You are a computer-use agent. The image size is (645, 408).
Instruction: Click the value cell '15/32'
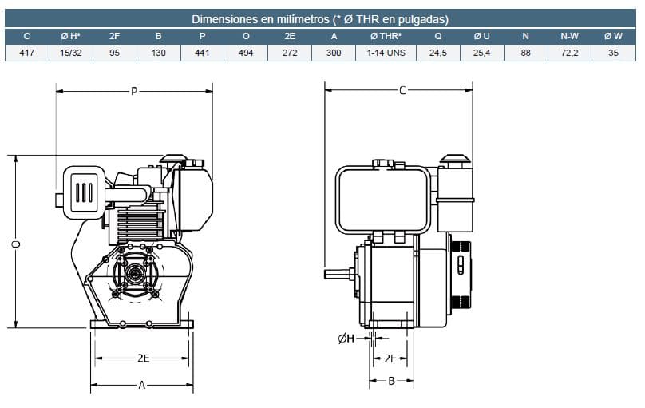71,53
